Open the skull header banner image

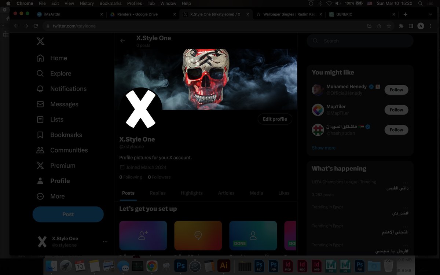(x=206, y=80)
